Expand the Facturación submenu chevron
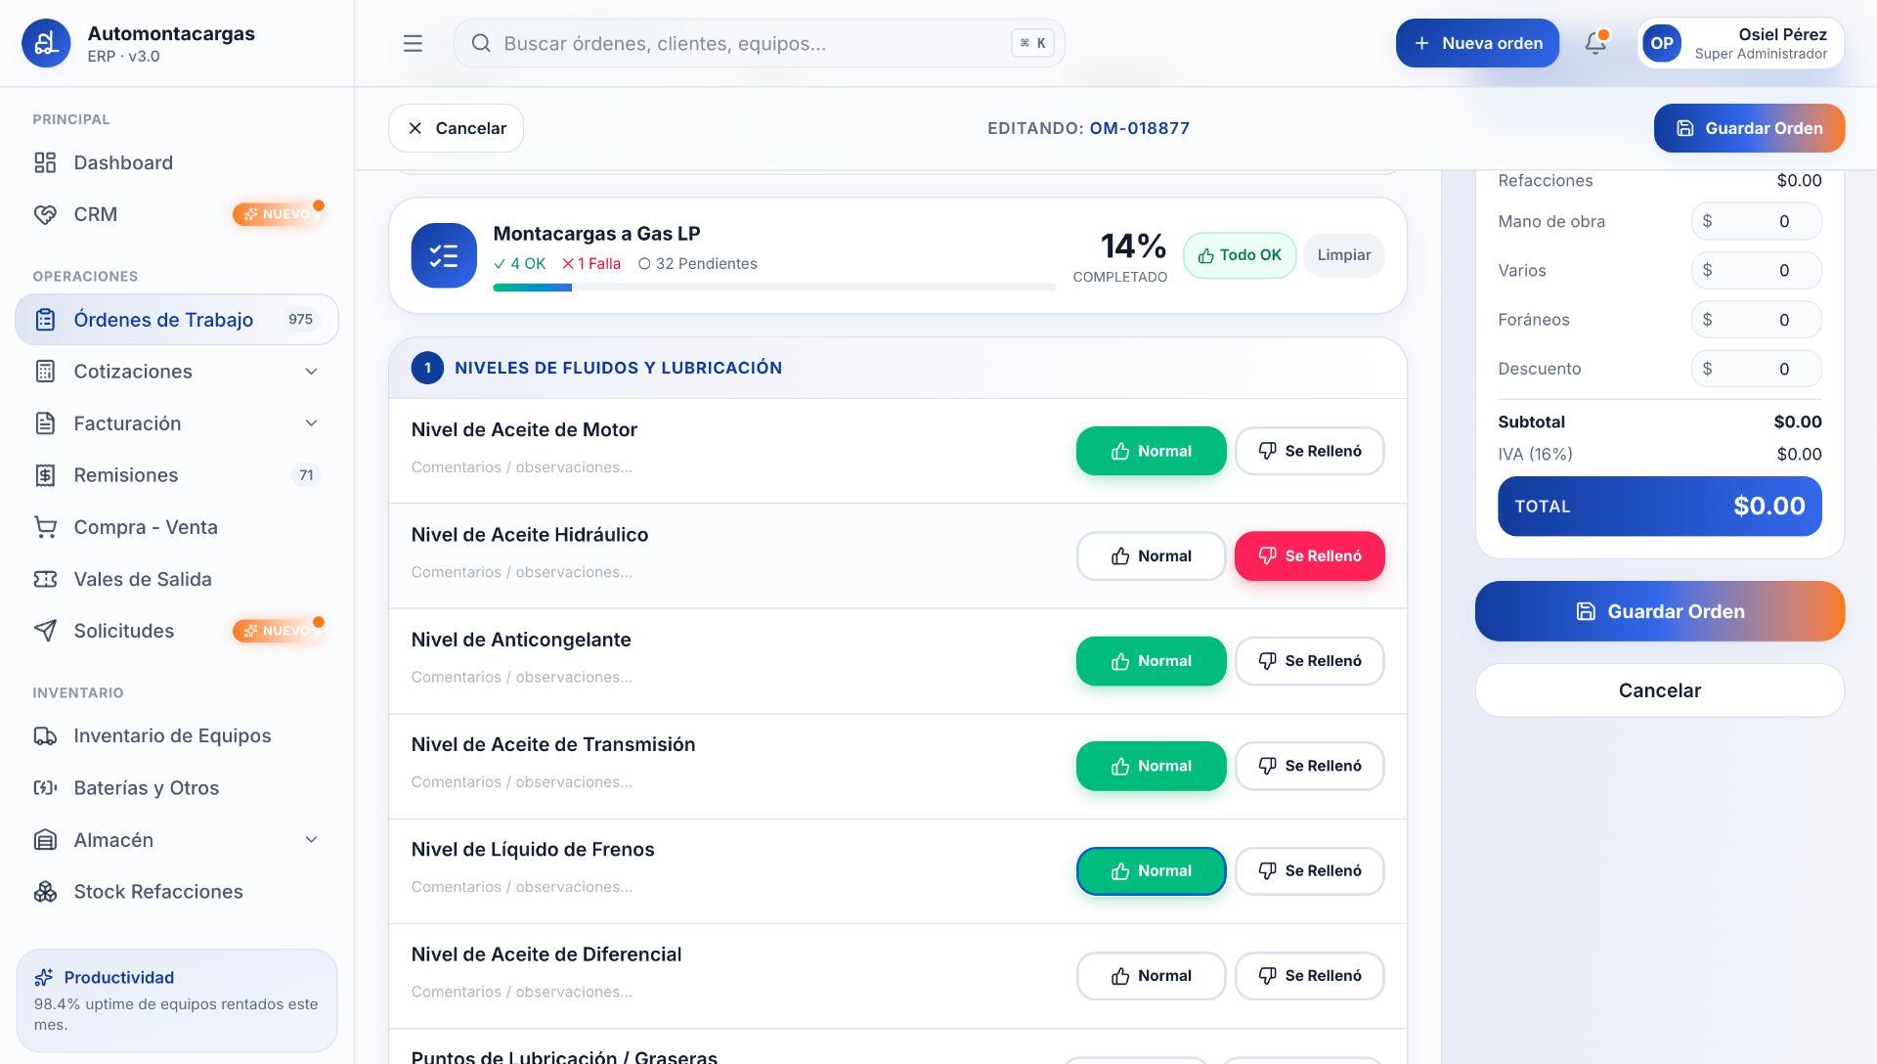Image resolution: width=1877 pixels, height=1064 pixels. (x=311, y=423)
